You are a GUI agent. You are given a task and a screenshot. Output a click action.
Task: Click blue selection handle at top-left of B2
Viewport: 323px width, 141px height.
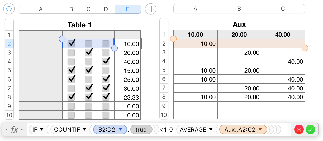pyautogui.click(x=62, y=39)
